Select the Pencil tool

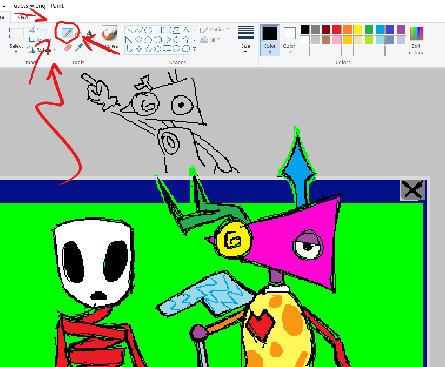point(67,33)
